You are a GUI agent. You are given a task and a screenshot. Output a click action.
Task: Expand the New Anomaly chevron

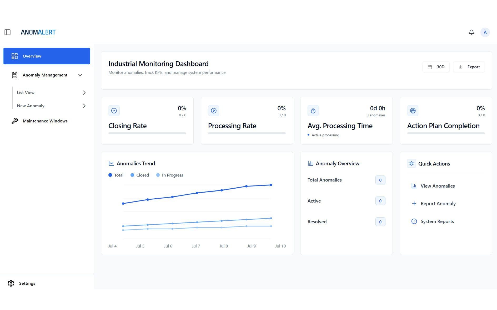tap(84, 106)
